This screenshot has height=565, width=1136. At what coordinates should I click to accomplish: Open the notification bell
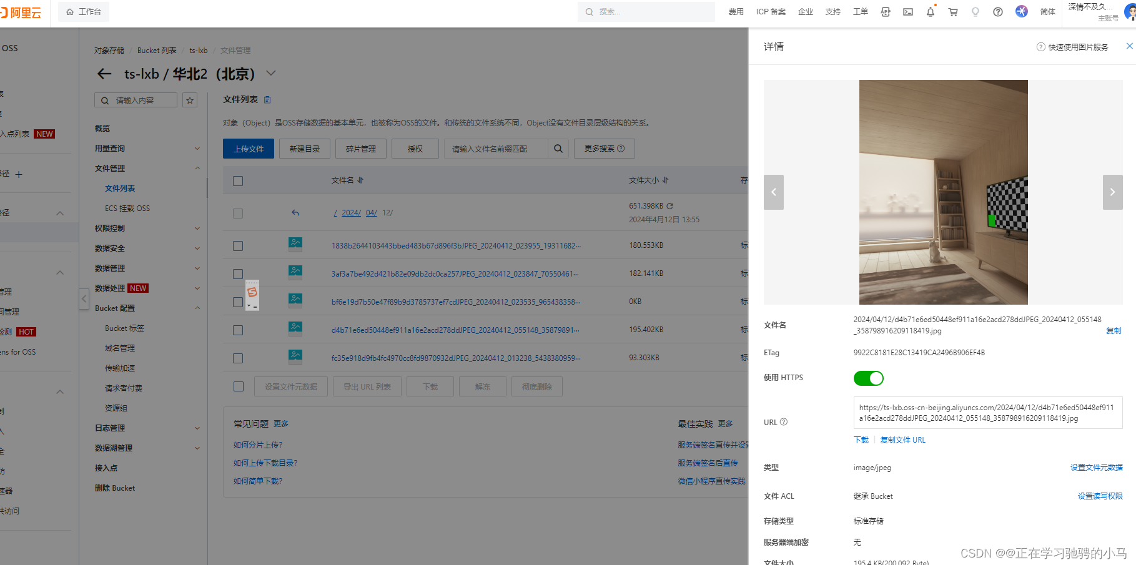pyautogui.click(x=931, y=12)
